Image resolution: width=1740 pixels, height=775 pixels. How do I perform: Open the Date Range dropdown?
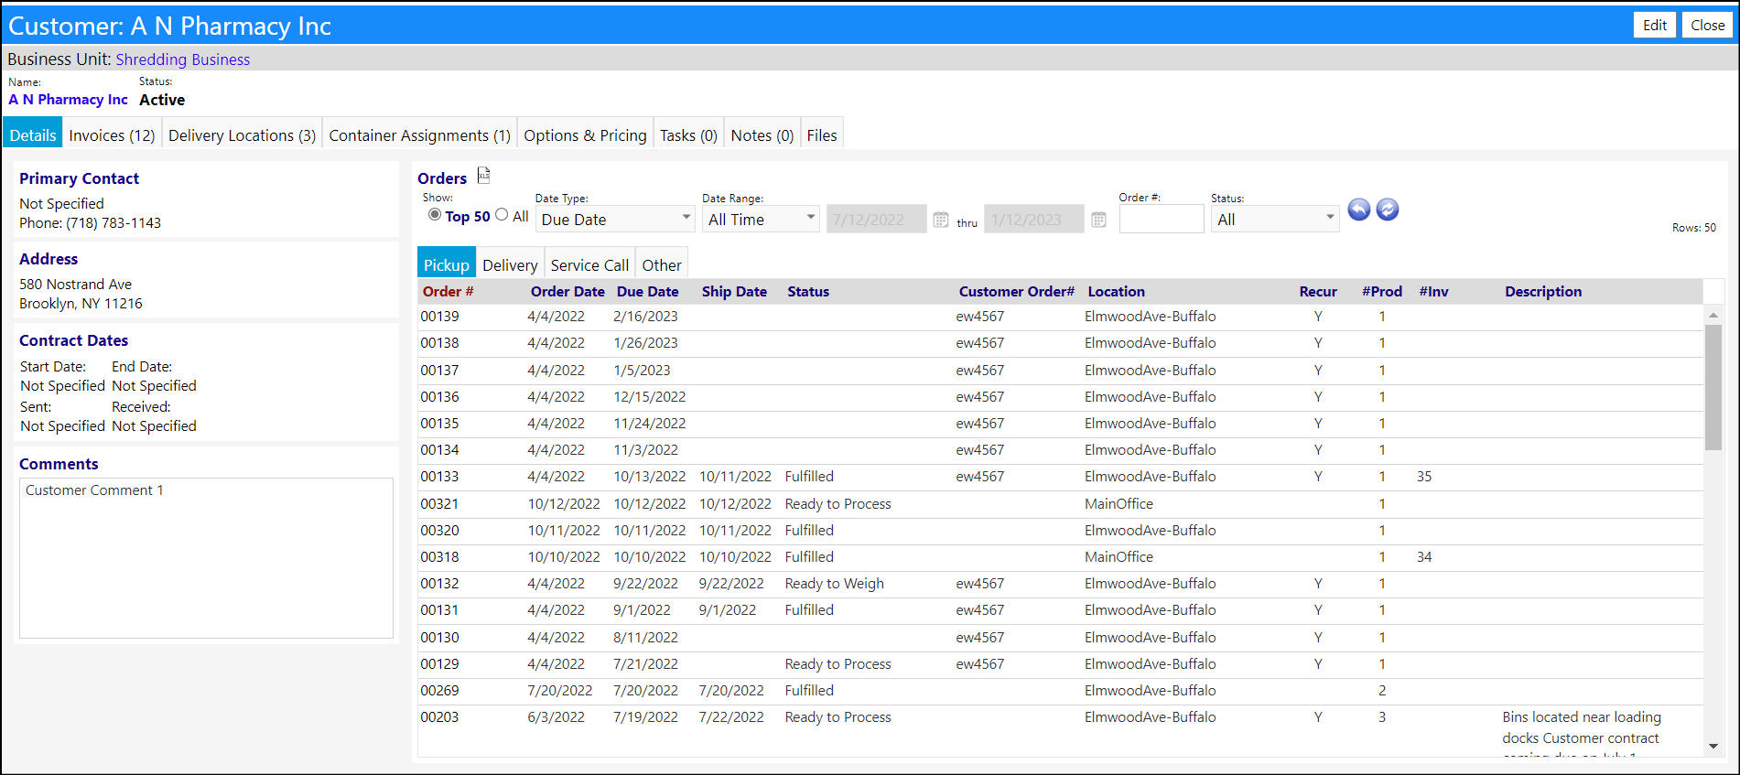point(761,219)
